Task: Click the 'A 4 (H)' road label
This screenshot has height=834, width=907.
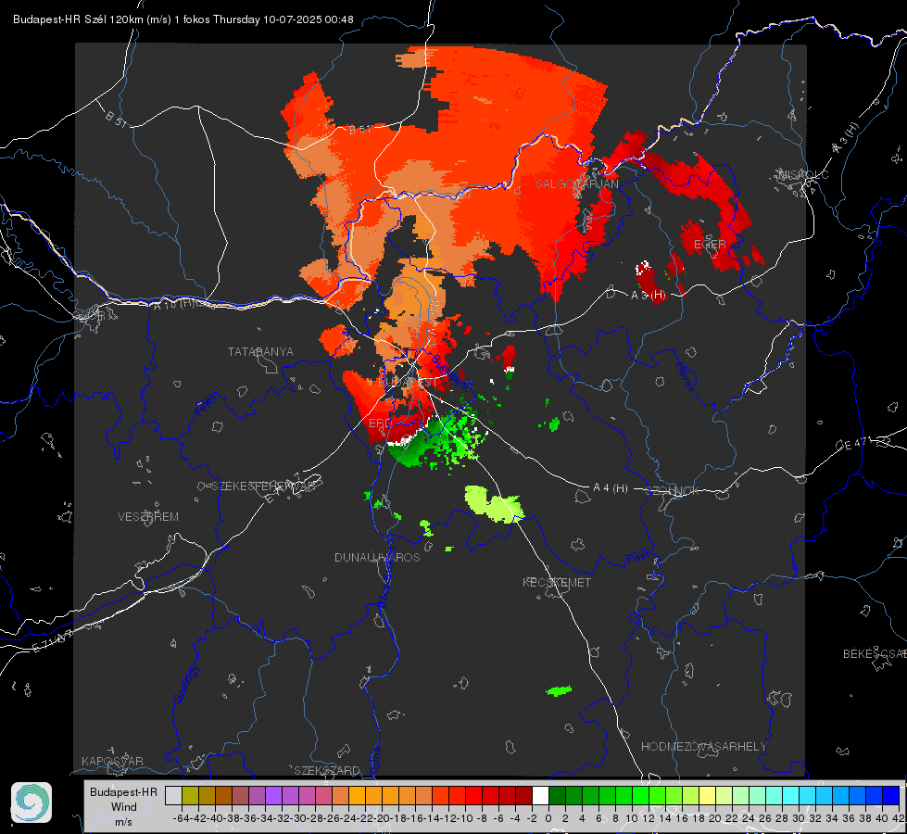Action: [x=611, y=488]
